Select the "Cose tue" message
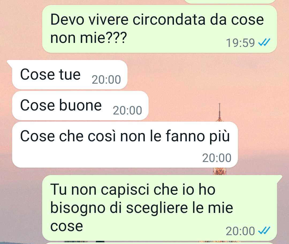 coord(70,75)
